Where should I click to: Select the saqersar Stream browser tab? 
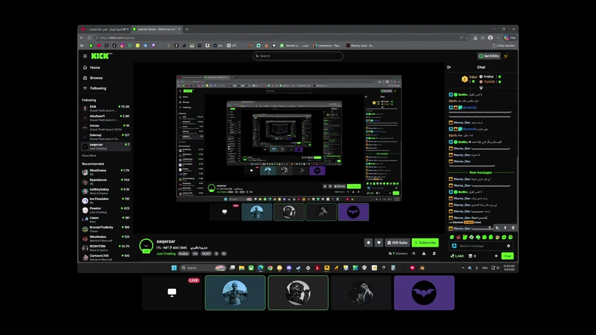click(156, 29)
